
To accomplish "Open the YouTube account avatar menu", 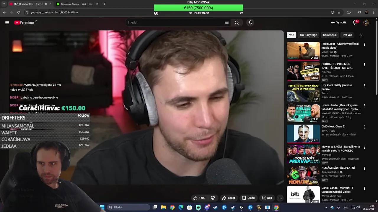I will coord(366,23).
